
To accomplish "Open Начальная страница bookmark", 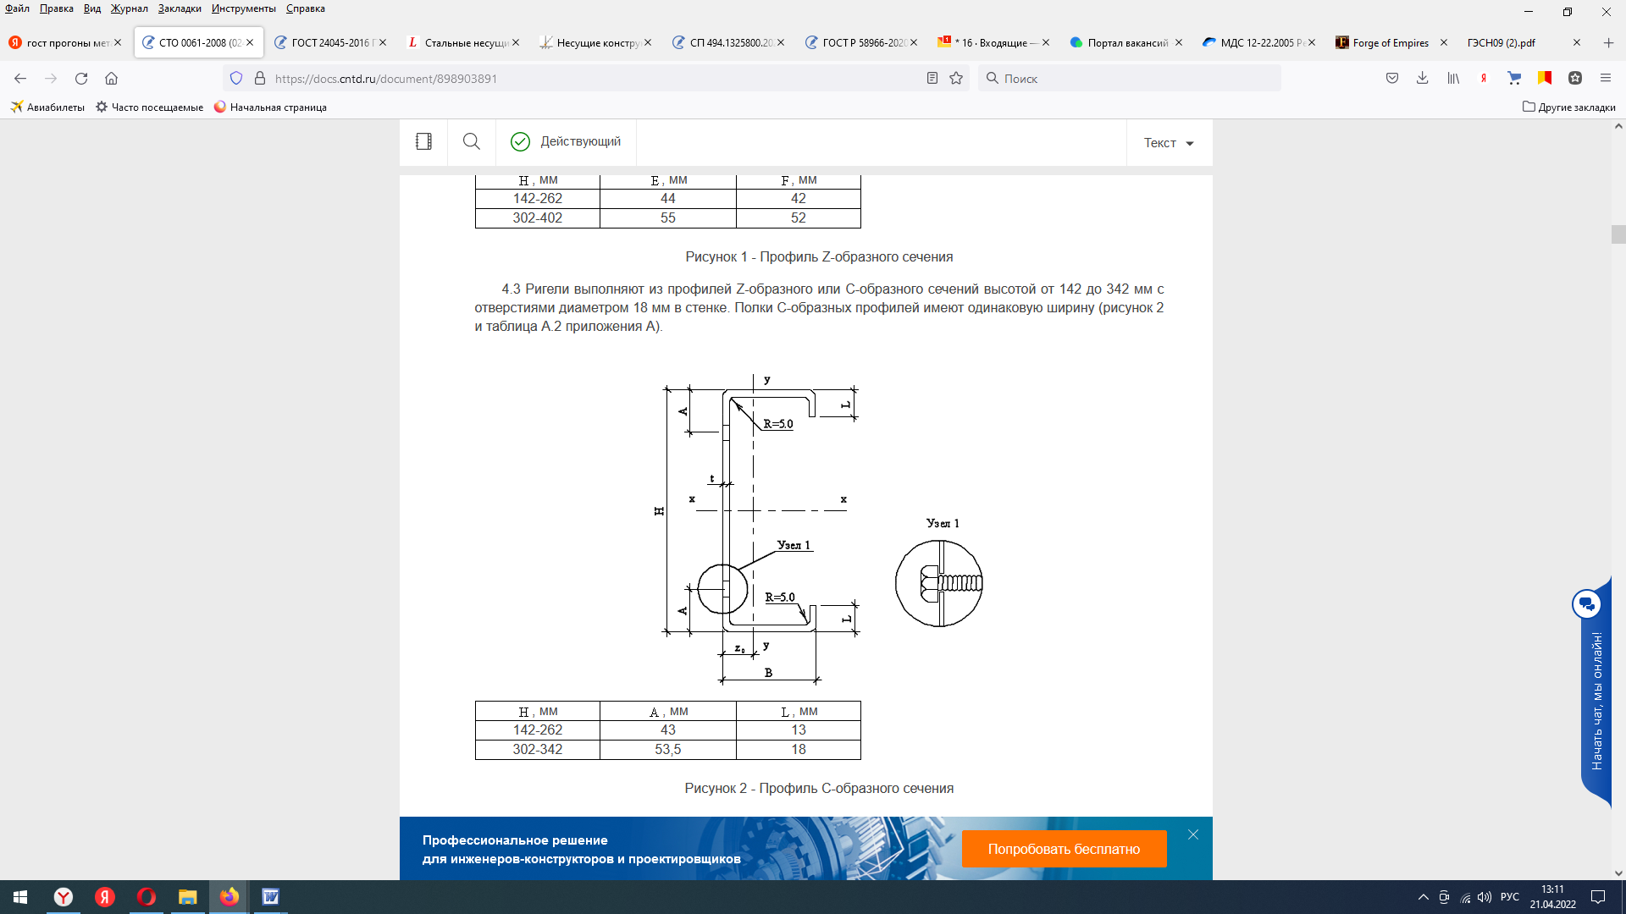I will (270, 107).
